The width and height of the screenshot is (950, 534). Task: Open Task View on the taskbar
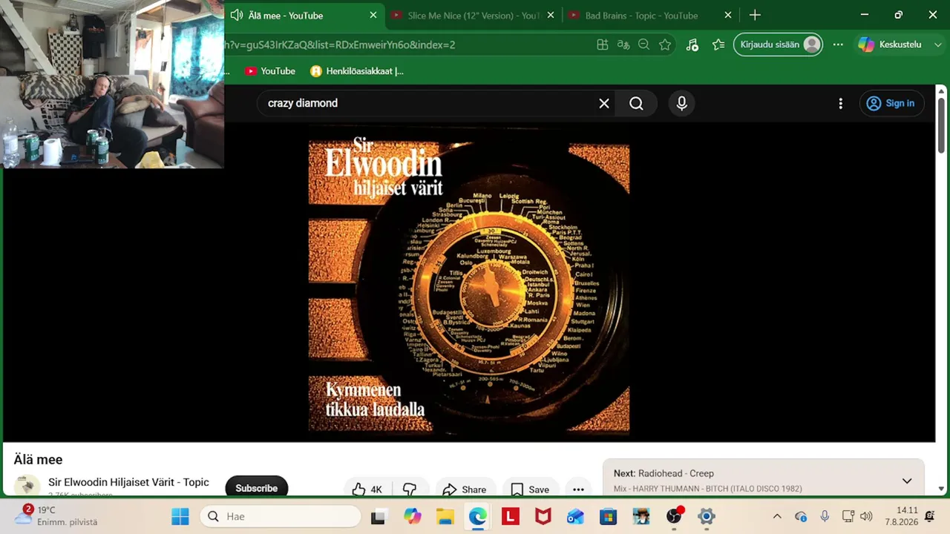[379, 516]
